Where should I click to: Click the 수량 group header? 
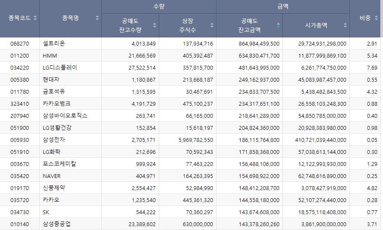point(159,6)
